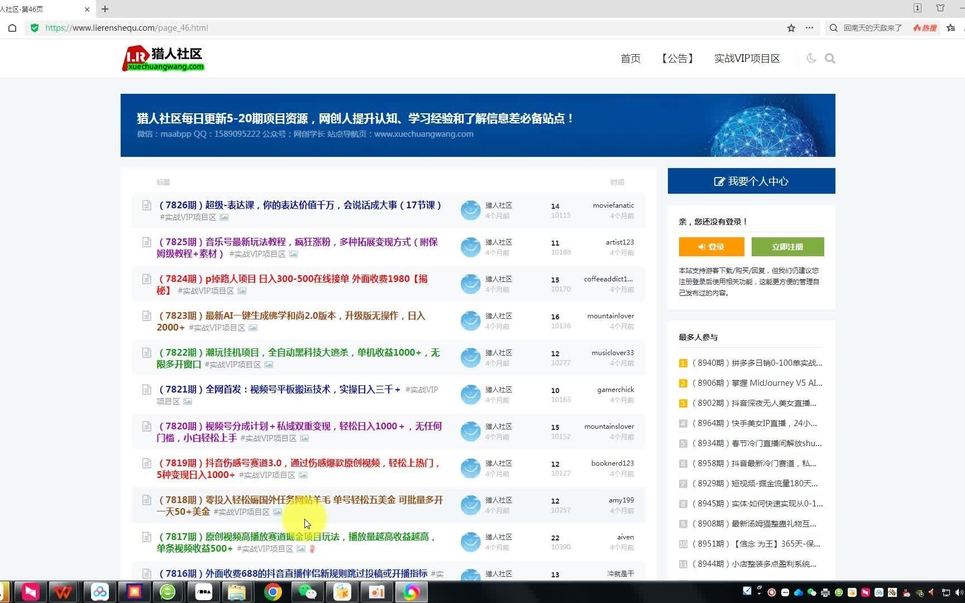The height and width of the screenshot is (603, 965).
Task: Click the 猎人社区 avatar in row 7825期
Action: click(x=471, y=247)
